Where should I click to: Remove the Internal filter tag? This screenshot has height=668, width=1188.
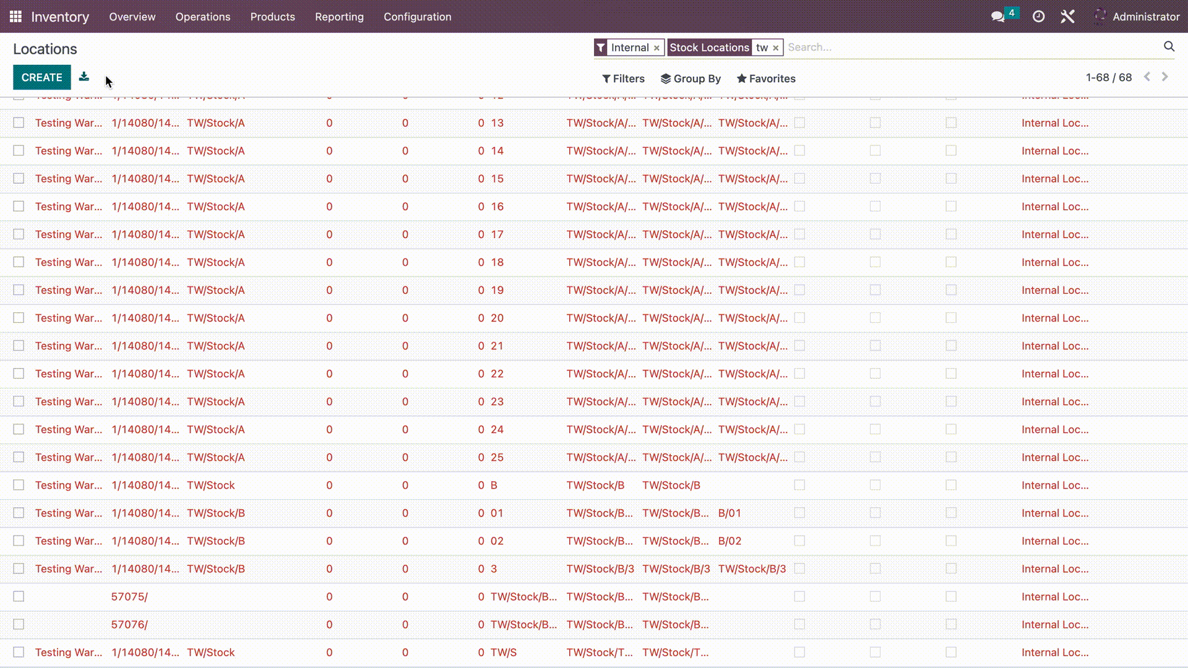pos(657,47)
